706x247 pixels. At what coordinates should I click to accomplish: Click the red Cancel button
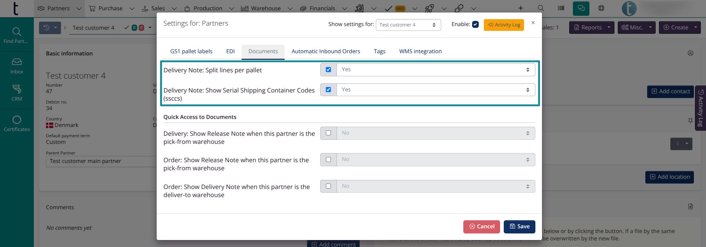[481, 226]
